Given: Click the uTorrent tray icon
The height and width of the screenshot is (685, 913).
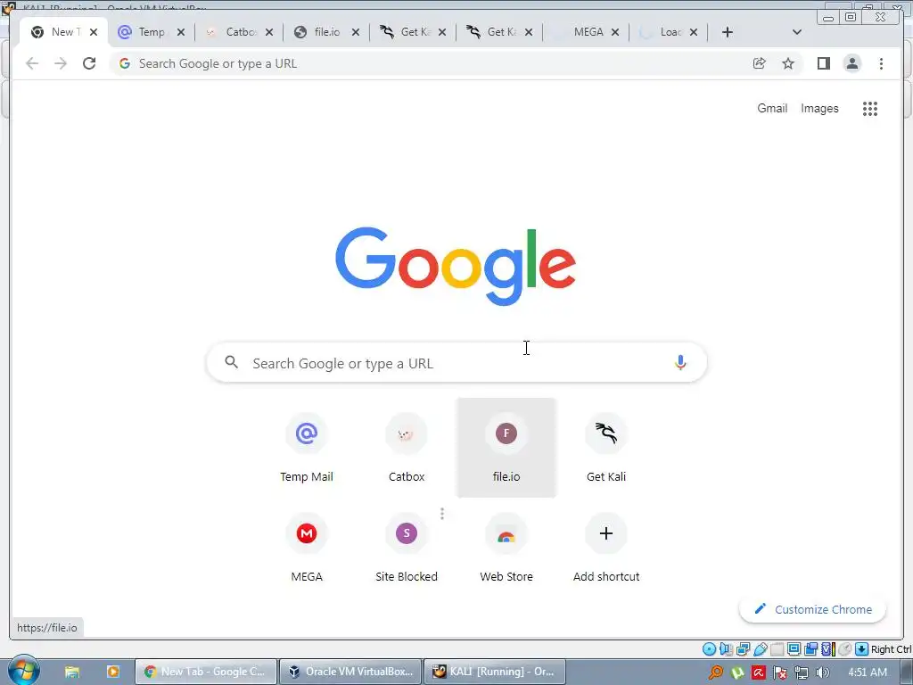Looking at the screenshot, I should pos(737,673).
